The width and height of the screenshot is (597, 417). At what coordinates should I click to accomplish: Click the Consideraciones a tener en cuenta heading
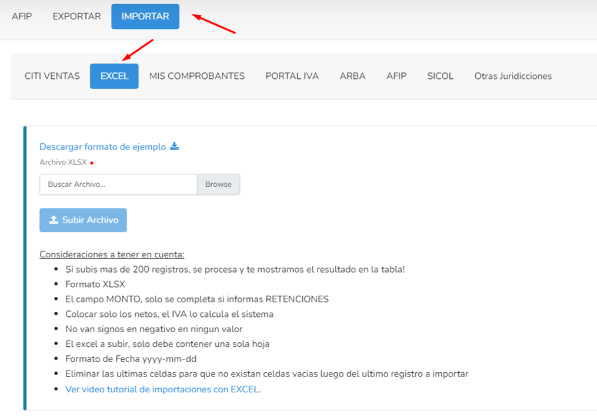click(x=112, y=254)
